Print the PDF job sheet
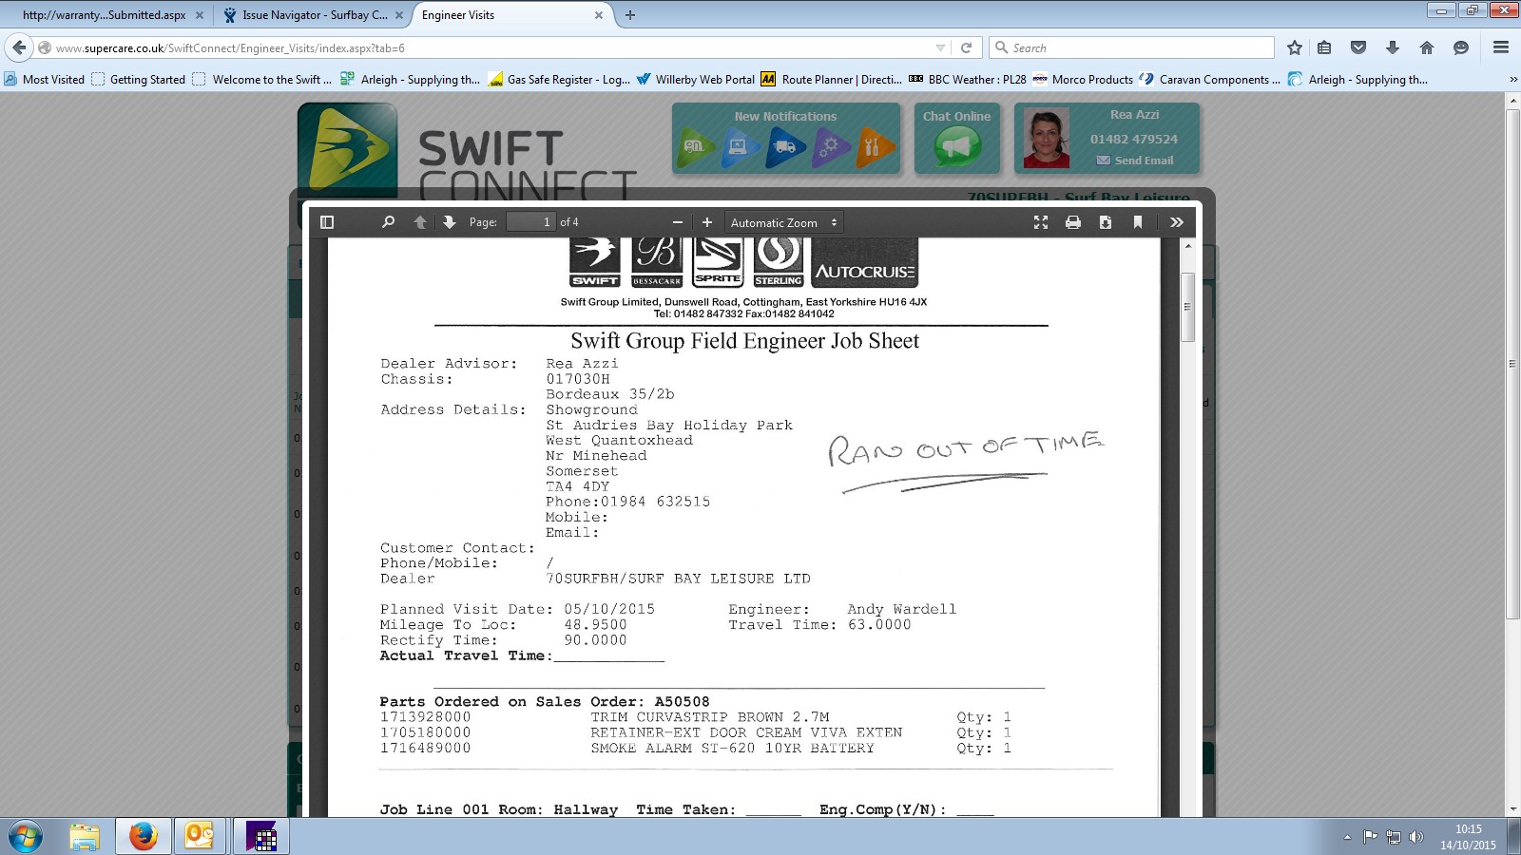1521x855 pixels. [1073, 222]
